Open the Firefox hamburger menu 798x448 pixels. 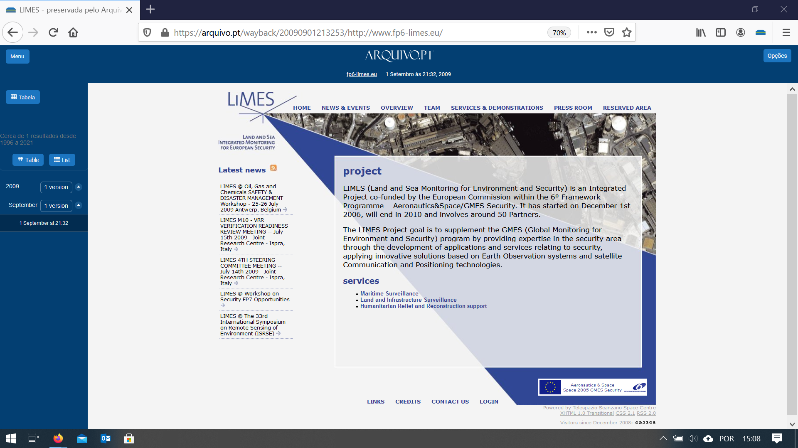(786, 32)
